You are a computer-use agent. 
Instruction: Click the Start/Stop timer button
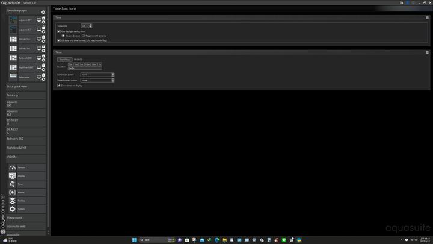(64, 60)
